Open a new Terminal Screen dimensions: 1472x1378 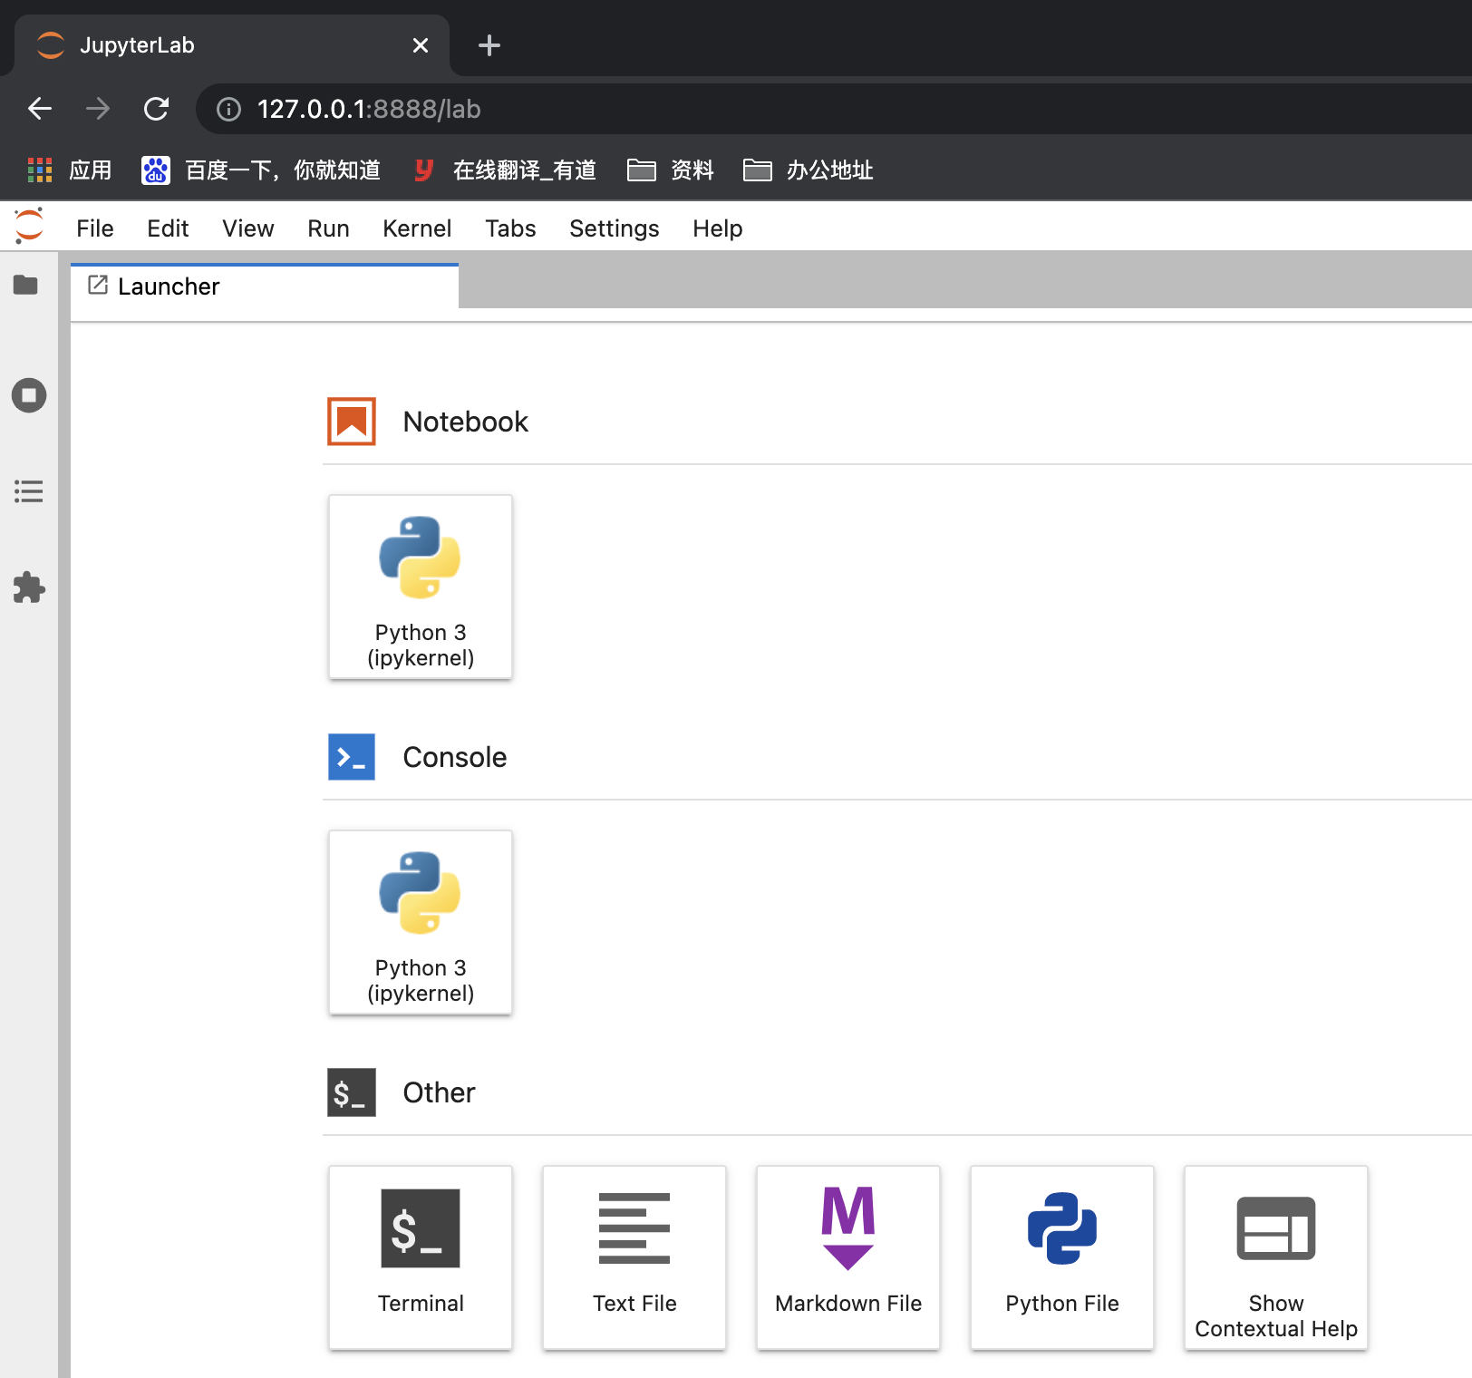[420, 1257]
